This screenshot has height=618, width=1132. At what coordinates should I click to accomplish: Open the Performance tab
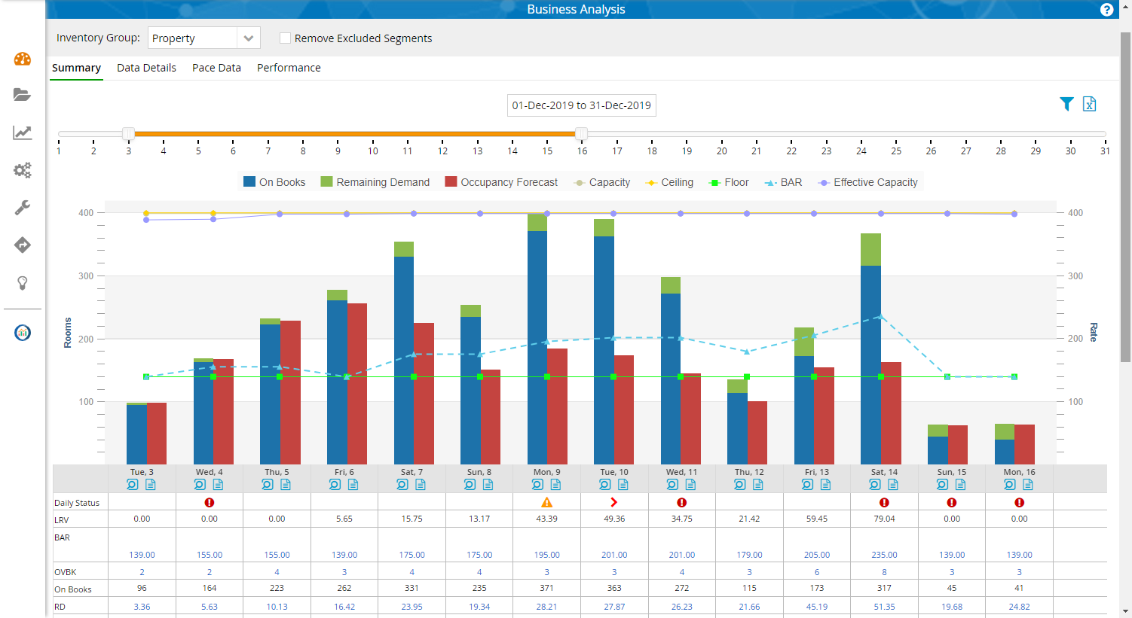click(289, 68)
